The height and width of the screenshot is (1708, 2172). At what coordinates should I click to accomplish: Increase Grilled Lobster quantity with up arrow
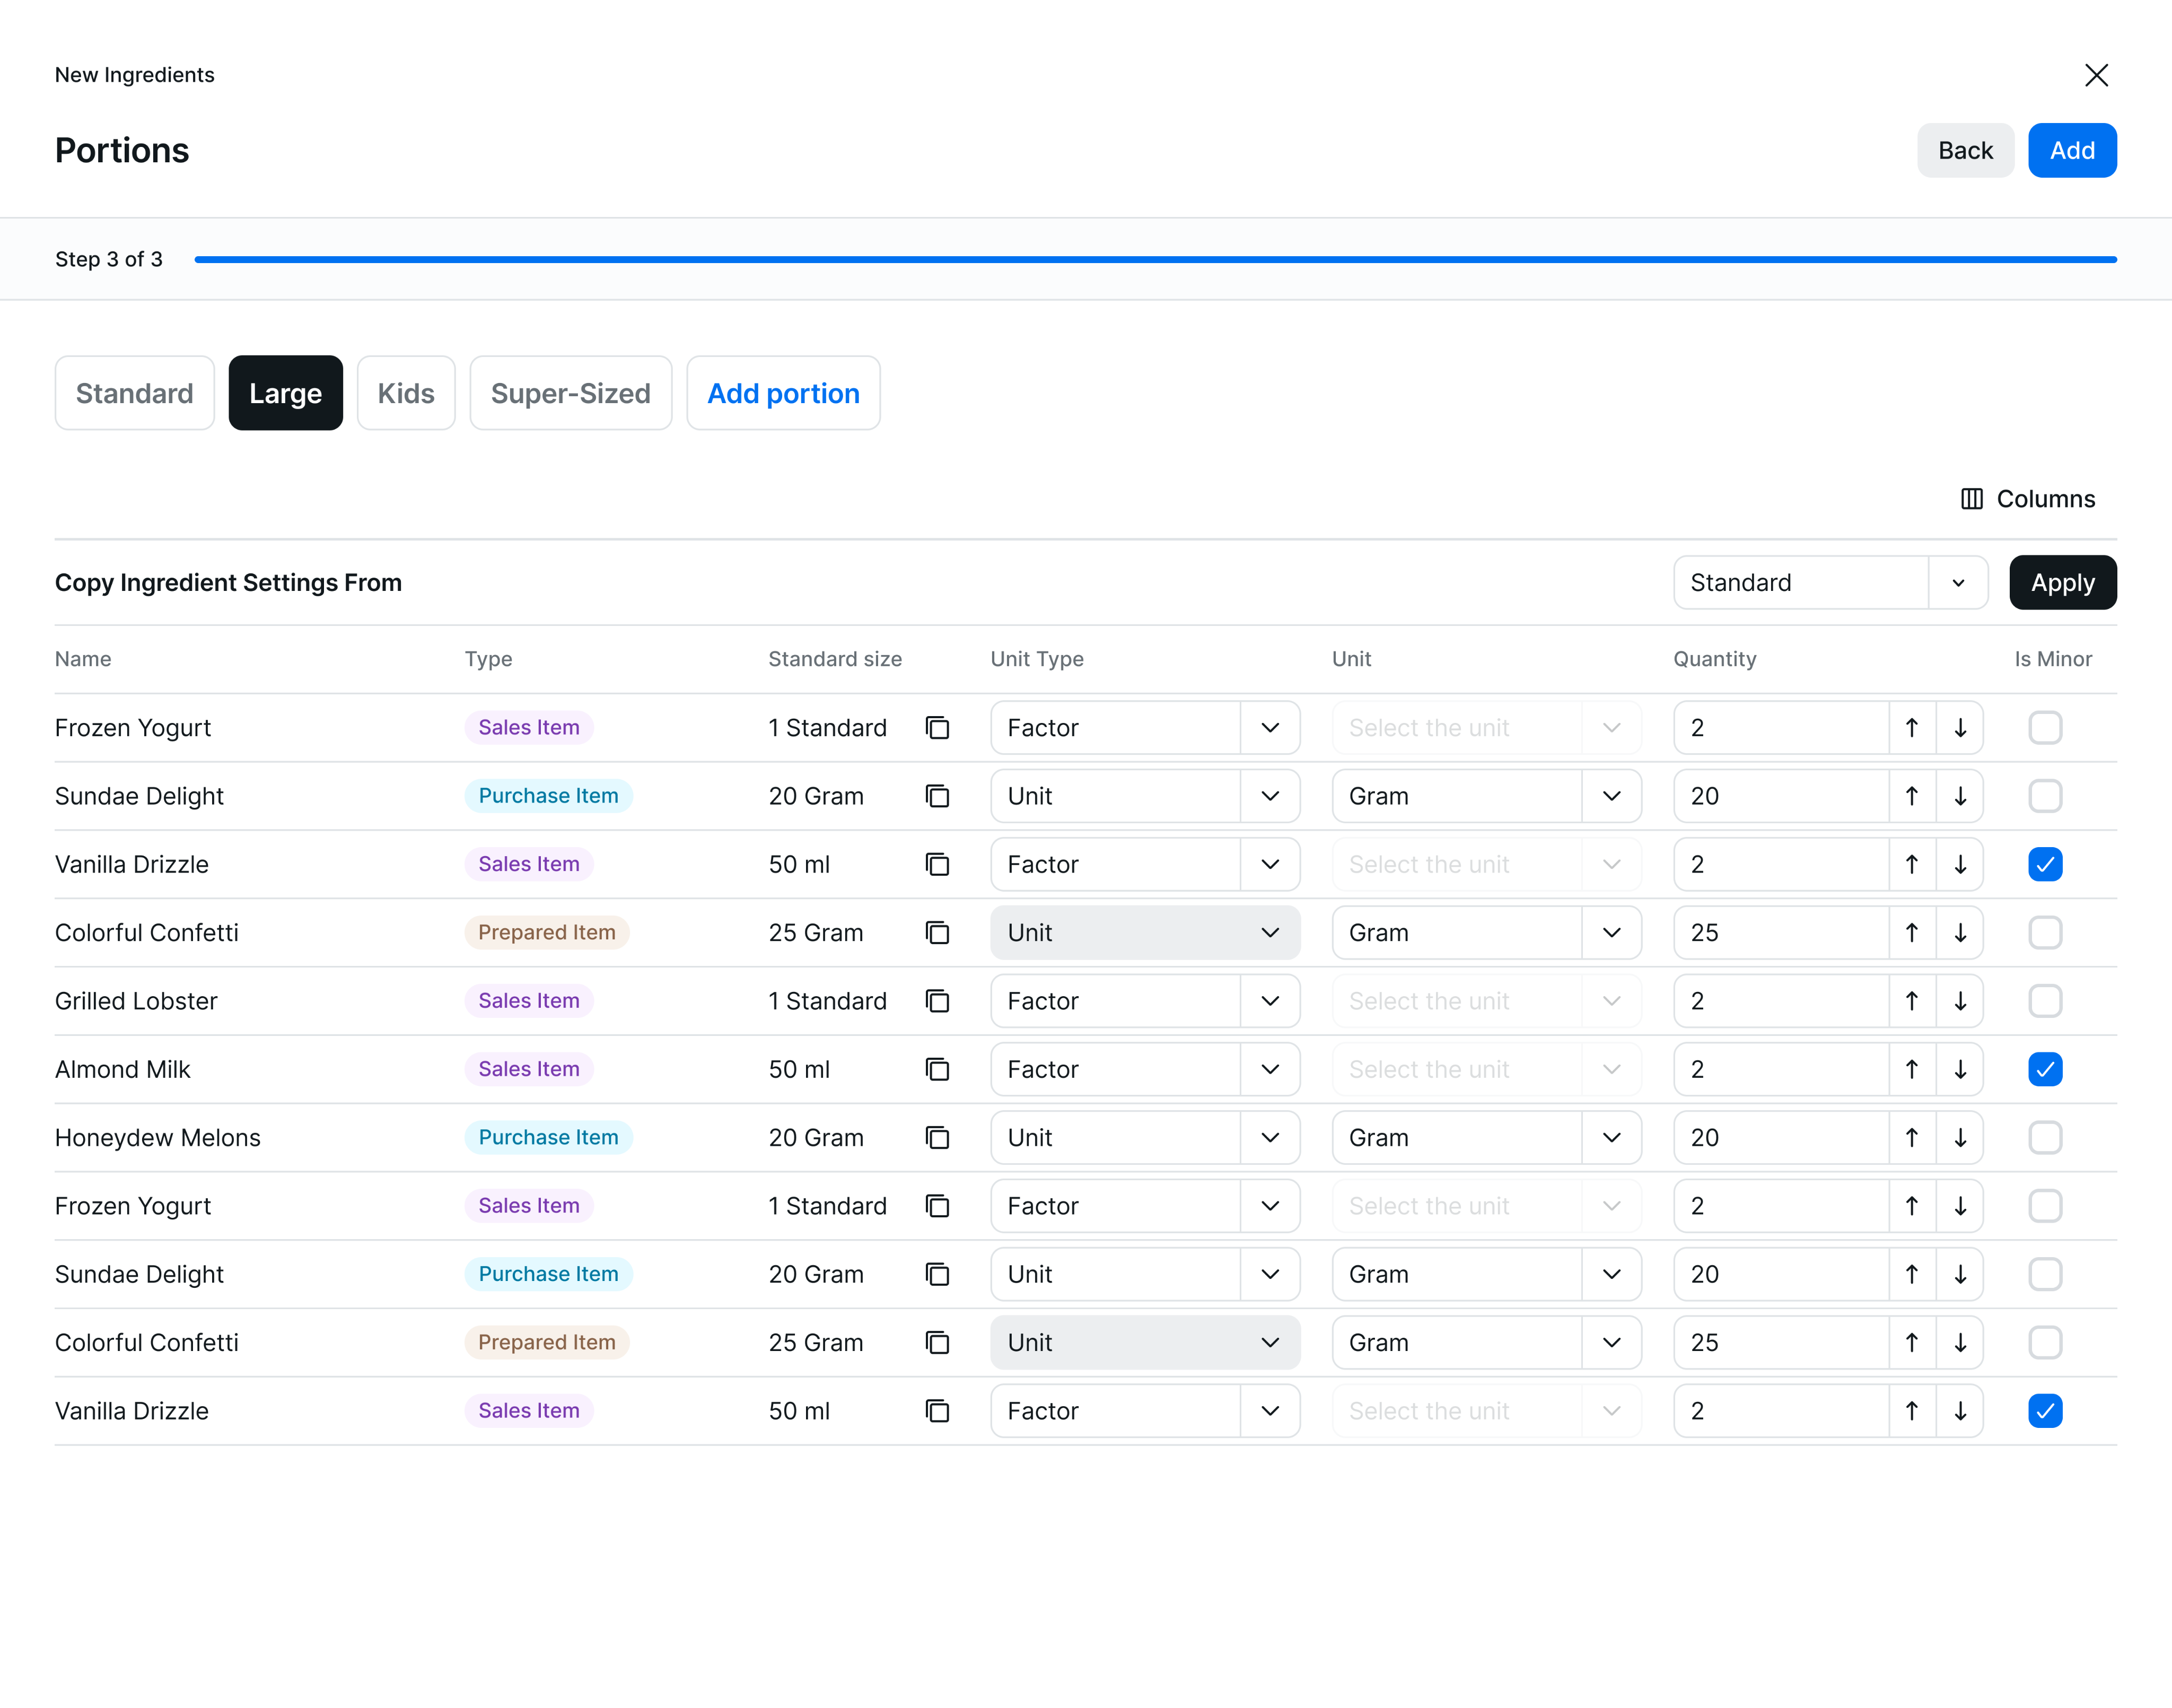pos(1911,1001)
